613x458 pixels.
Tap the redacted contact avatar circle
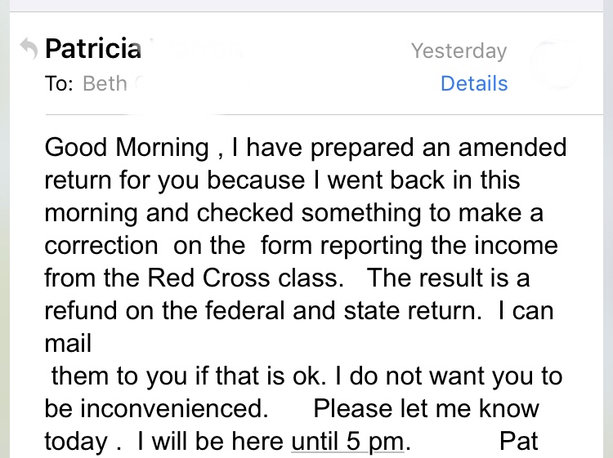(x=555, y=64)
